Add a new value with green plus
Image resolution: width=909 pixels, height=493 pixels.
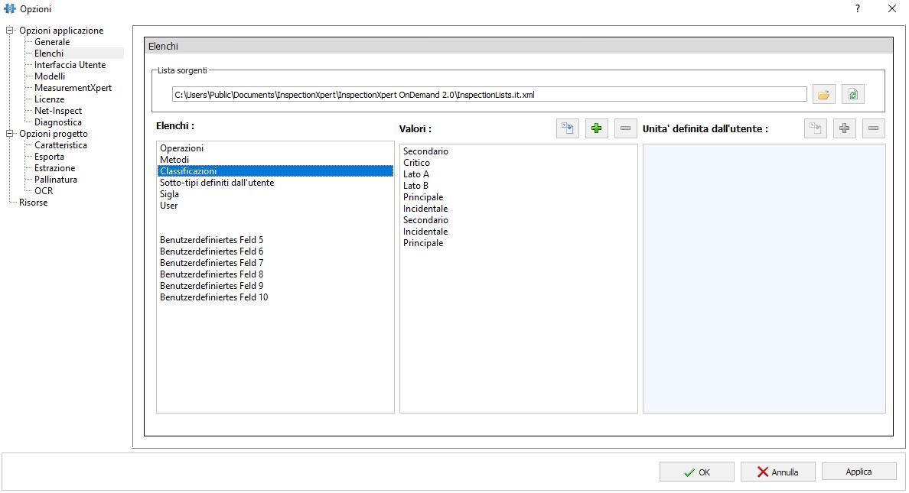pyautogui.click(x=597, y=128)
